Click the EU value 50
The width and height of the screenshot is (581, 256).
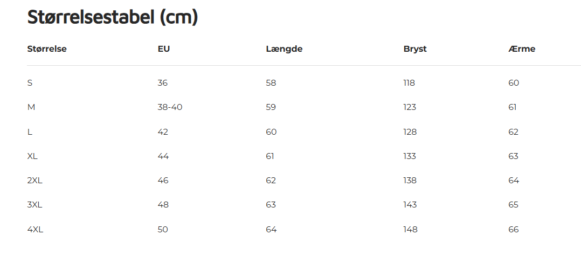[163, 230]
